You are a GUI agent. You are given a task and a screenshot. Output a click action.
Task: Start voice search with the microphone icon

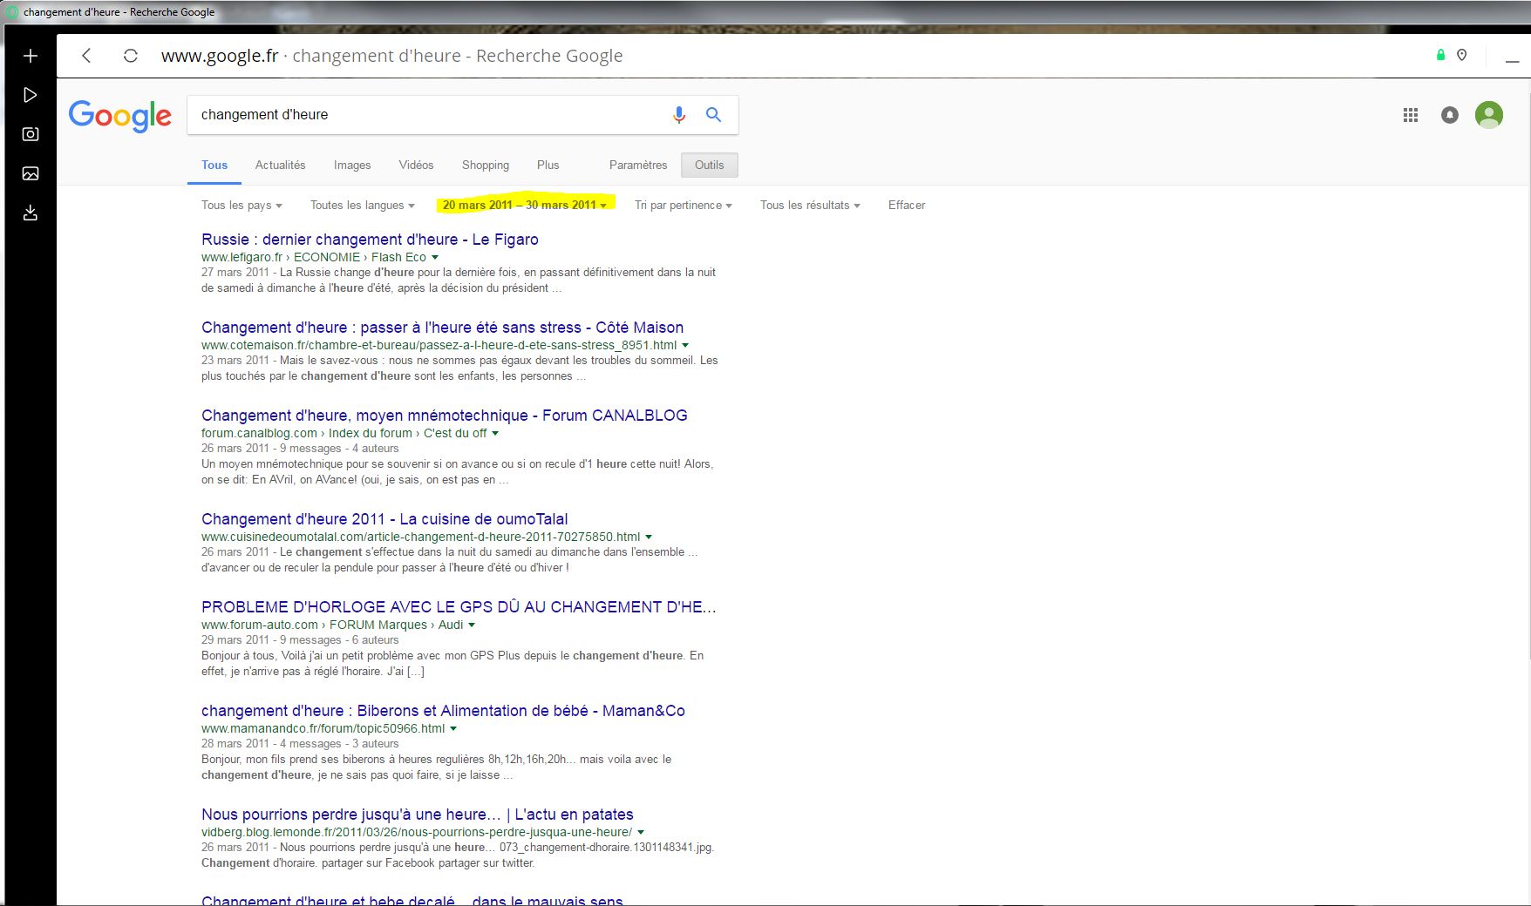679,115
